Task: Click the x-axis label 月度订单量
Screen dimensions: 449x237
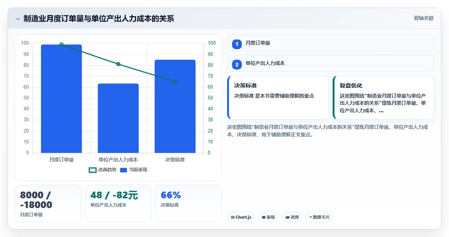Action: 61,160
